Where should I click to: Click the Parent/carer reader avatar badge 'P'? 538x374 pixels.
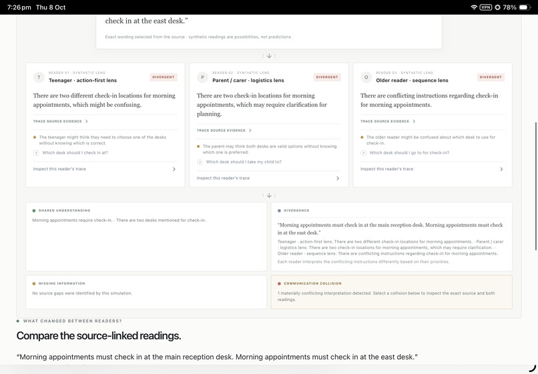tap(202, 77)
